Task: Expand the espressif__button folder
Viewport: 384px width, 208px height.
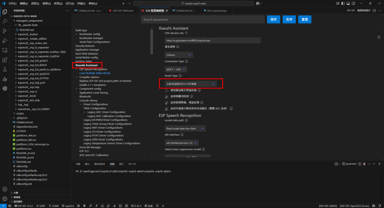Action: click(28, 34)
